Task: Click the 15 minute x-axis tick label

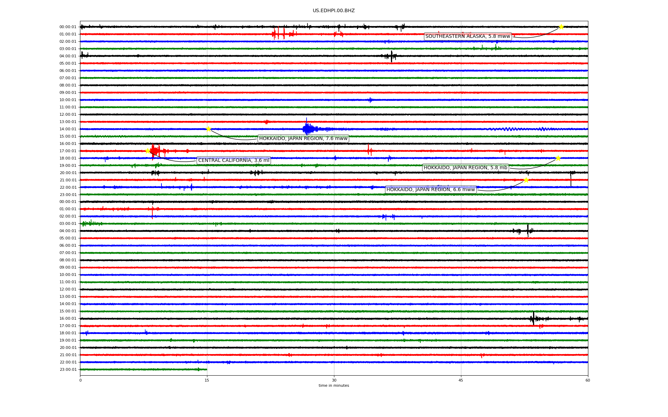Action: 207,380
